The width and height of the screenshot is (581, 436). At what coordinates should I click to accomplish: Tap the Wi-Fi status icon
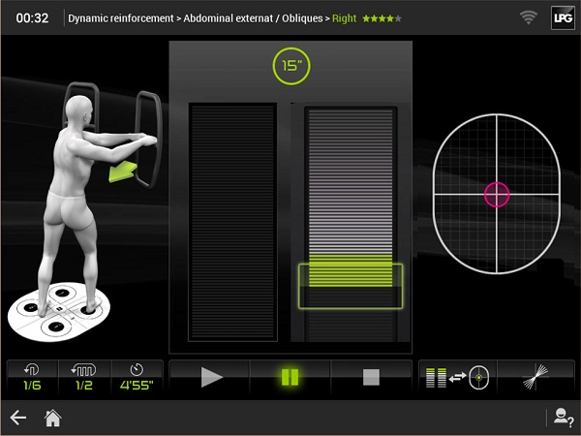click(x=528, y=17)
